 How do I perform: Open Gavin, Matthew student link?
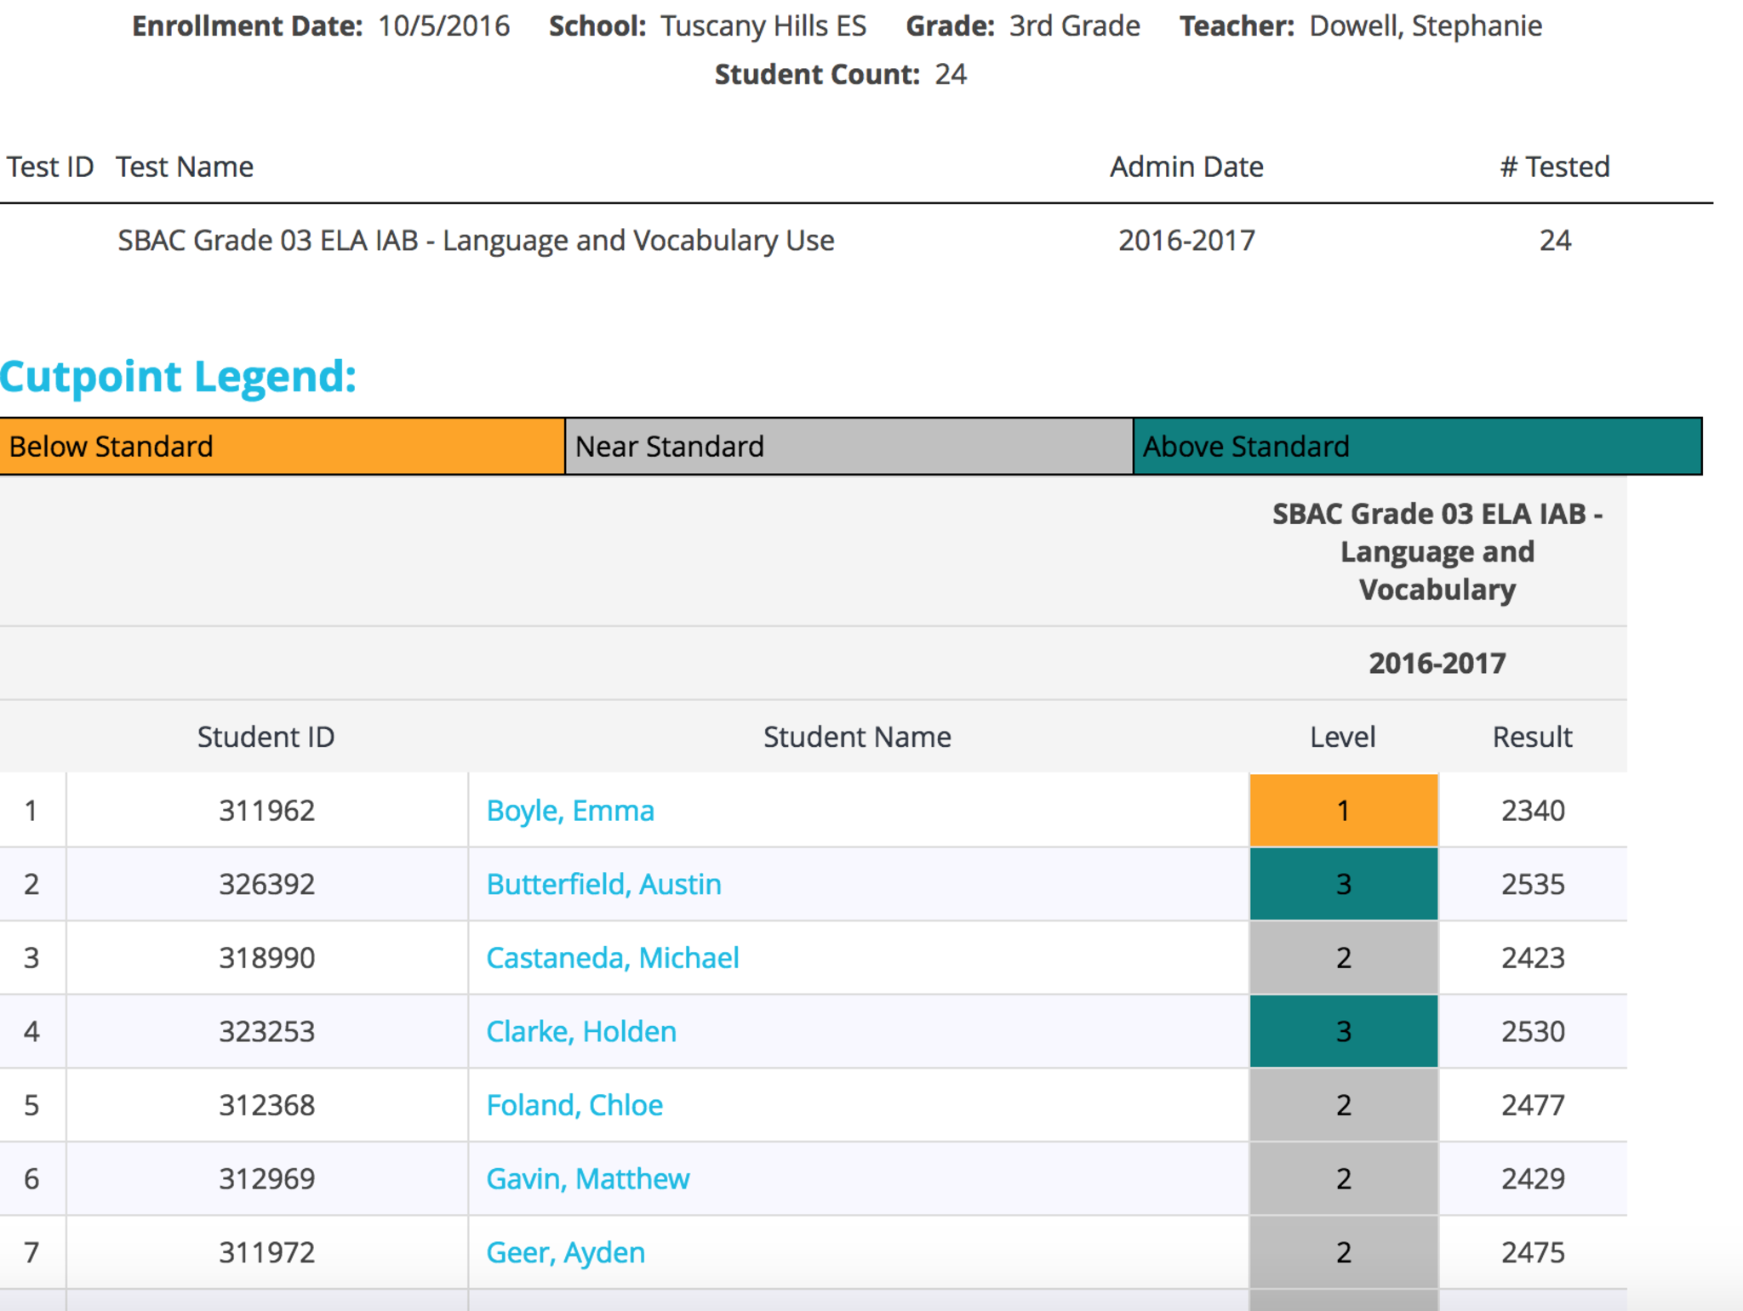(587, 1179)
